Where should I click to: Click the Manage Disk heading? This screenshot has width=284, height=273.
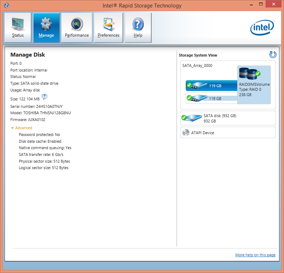[28, 55]
